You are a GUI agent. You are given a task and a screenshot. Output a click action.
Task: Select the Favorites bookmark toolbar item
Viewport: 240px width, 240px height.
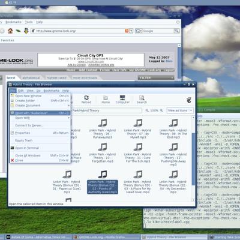[x=7, y=40]
